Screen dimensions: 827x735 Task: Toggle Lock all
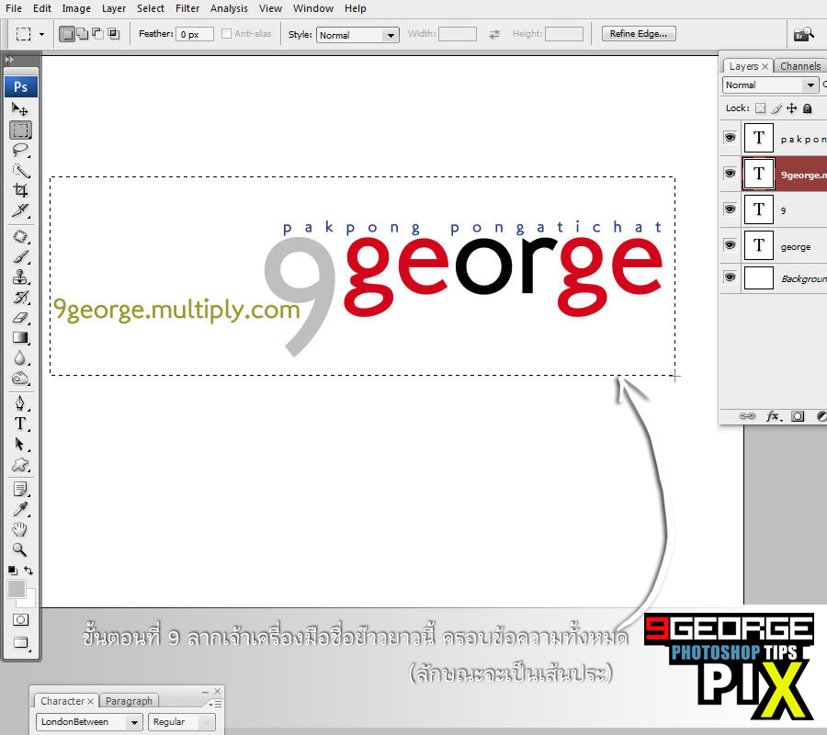click(808, 108)
